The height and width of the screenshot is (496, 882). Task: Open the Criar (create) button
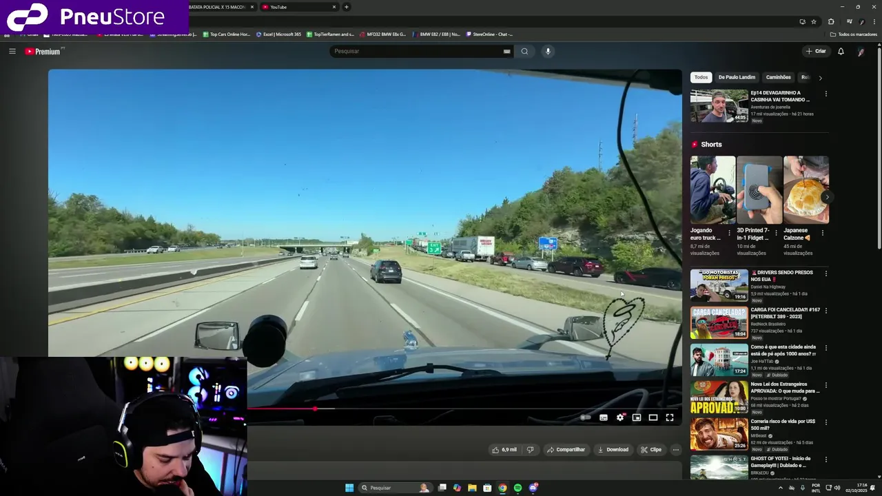[816, 51]
